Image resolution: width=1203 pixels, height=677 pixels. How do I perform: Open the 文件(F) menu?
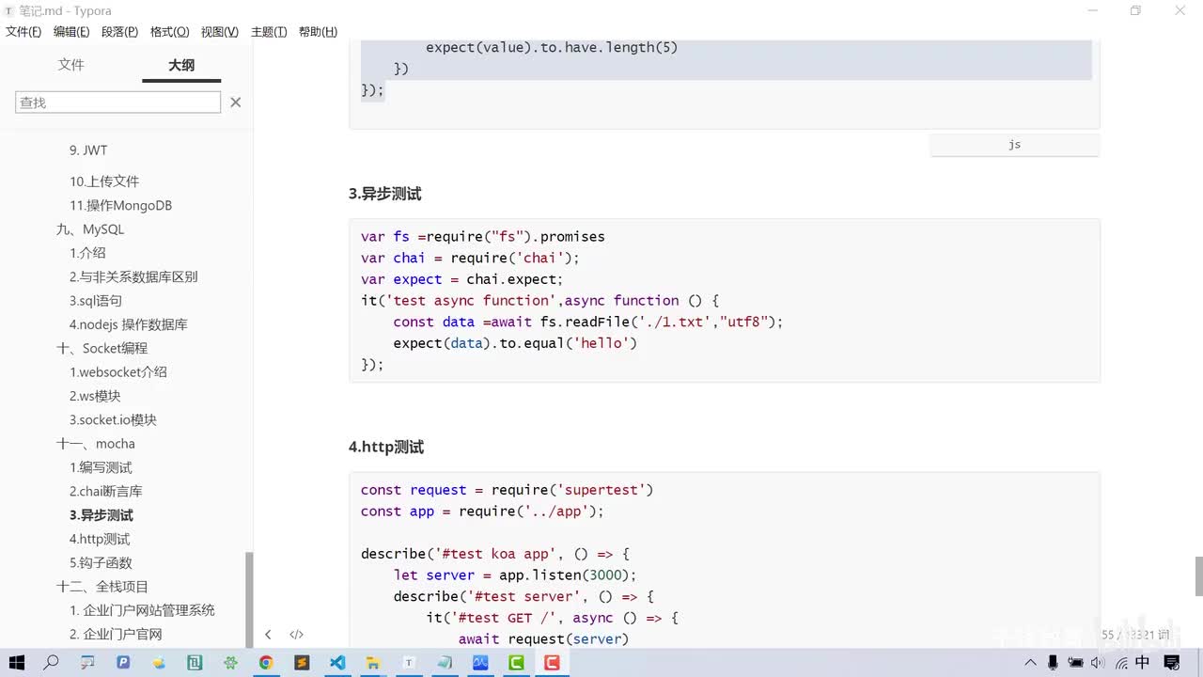point(23,32)
